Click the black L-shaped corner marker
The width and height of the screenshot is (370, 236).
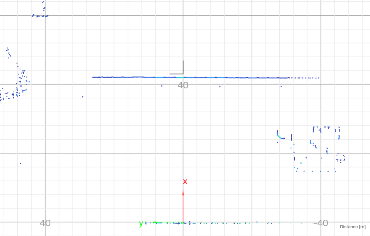[176, 67]
